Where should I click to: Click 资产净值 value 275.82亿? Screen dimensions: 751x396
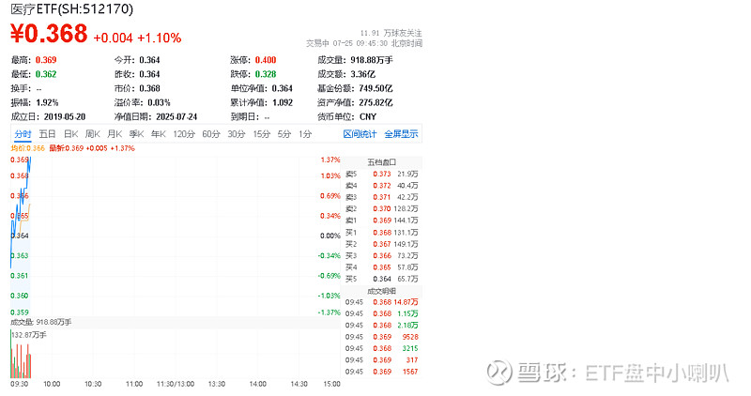[x=375, y=102]
